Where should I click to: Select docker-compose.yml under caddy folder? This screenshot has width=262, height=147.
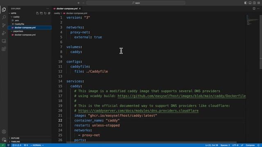(x=30, y=27)
